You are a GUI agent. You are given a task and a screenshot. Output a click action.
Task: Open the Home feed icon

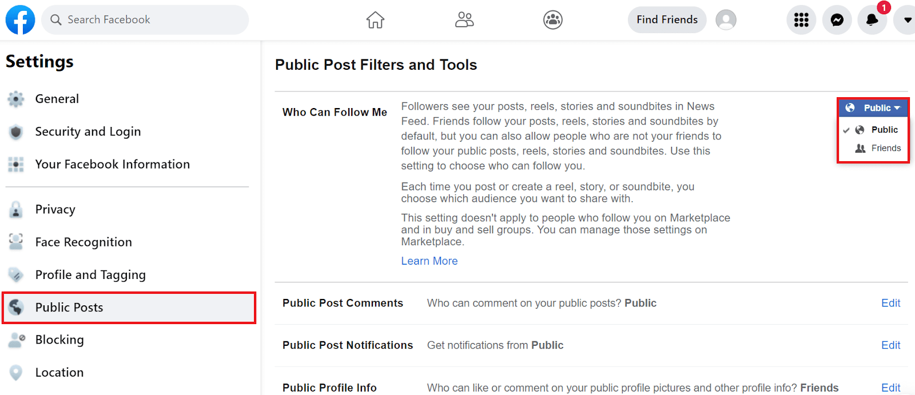tap(375, 20)
